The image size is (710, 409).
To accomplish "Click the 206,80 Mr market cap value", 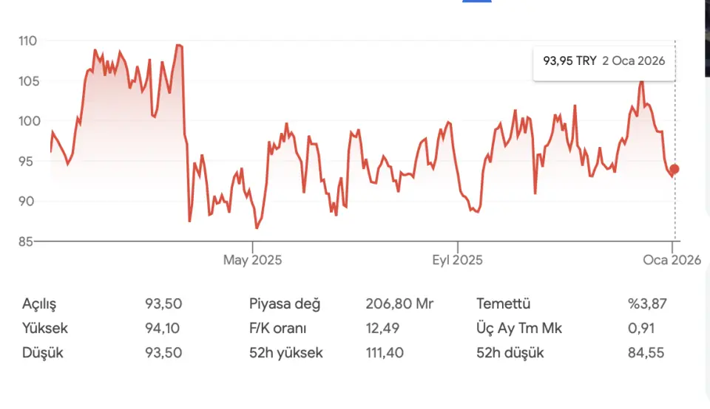I will click(399, 303).
